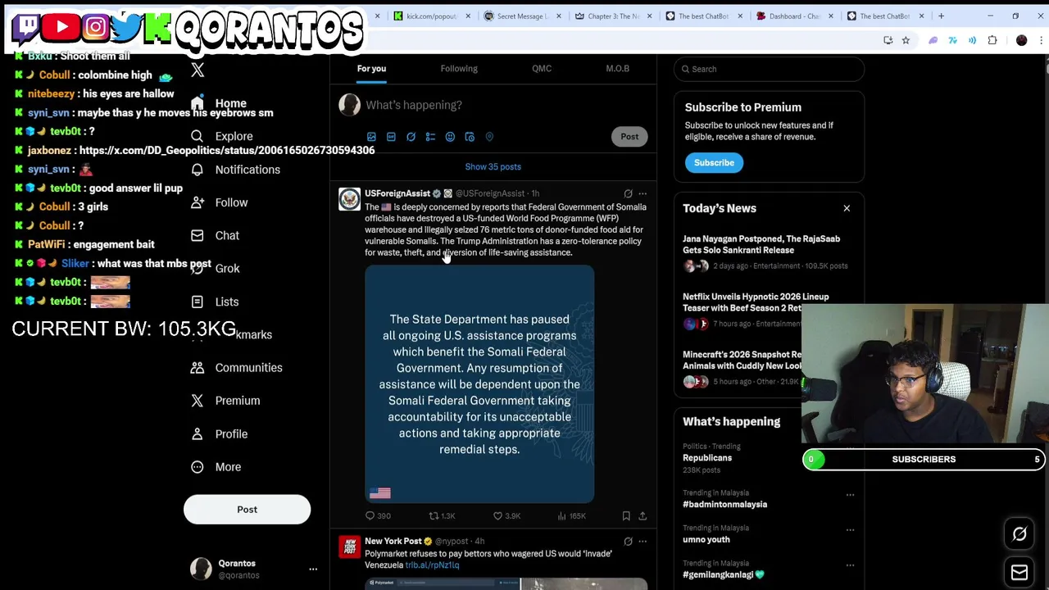This screenshot has height=590, width=1049.
Task: Open Grok floating button bottom right
Action: [1019, 534]
